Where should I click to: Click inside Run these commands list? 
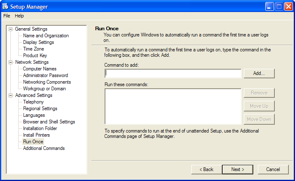coord(173,106)
